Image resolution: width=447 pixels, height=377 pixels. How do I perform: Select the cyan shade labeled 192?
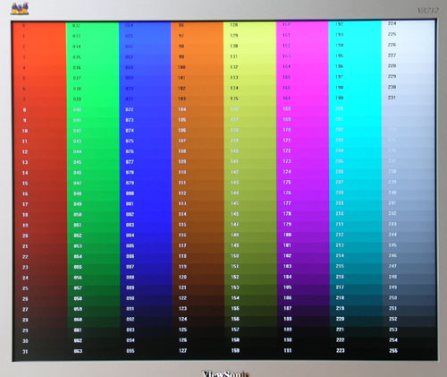click(x=355, y=24)
